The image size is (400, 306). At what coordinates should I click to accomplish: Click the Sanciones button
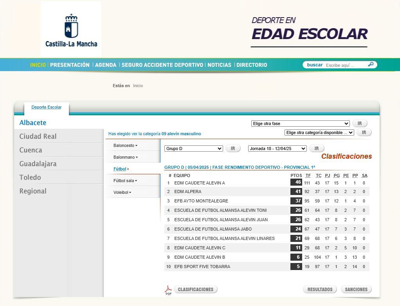[356, 290]
